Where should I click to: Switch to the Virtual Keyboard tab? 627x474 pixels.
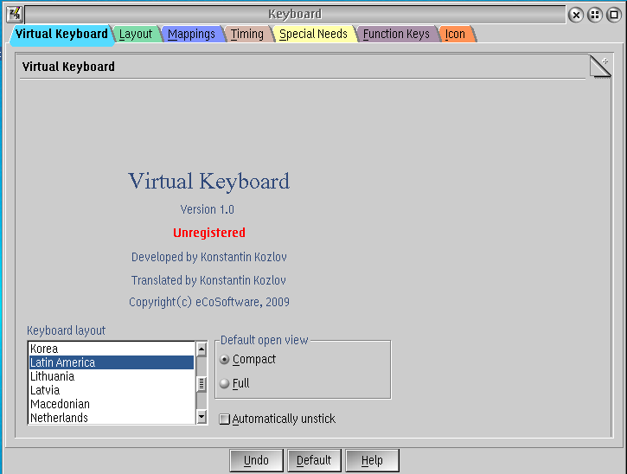[x=61, y=34]
